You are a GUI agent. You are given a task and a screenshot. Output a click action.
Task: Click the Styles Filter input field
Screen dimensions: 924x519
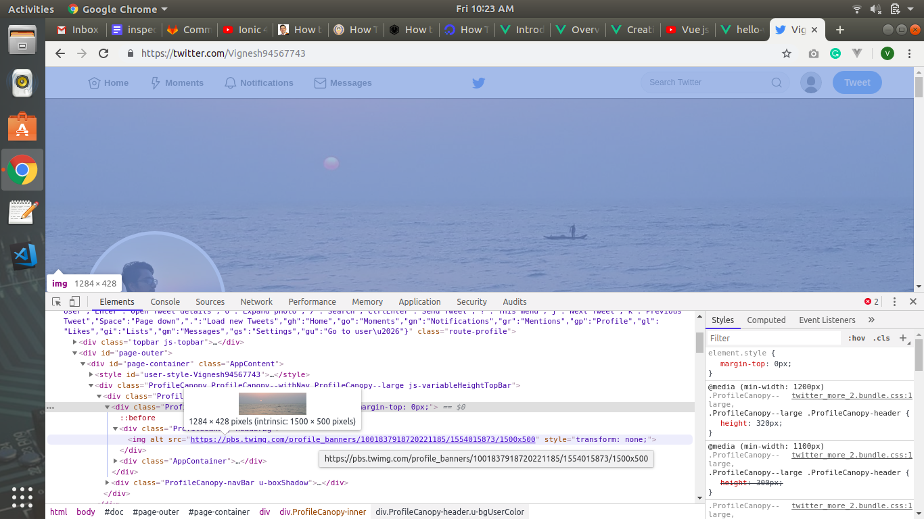[775, 338]
